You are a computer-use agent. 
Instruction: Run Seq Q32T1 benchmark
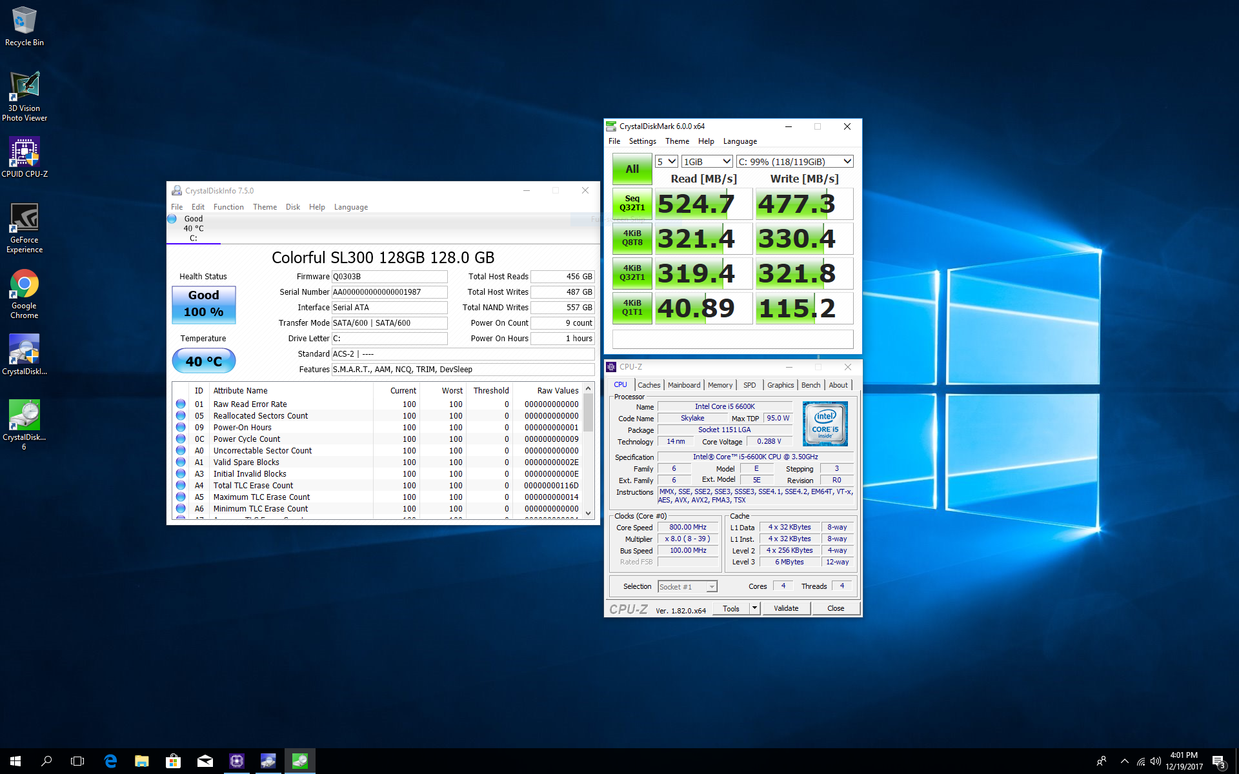pos(632,203)
